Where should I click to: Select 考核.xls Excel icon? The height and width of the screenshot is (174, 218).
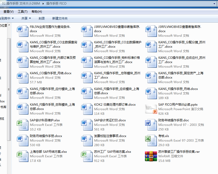151,140
